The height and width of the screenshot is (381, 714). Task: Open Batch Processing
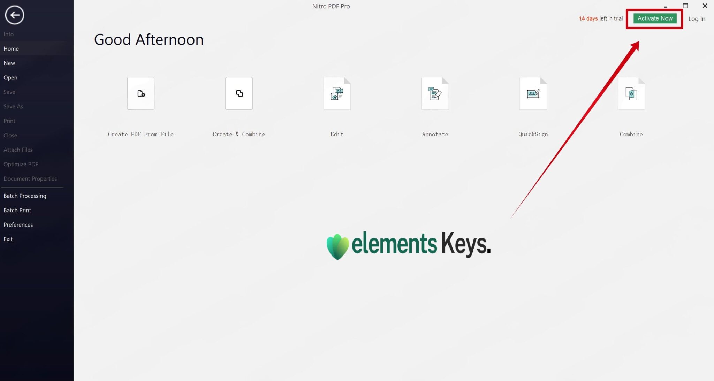click(25, 196)
